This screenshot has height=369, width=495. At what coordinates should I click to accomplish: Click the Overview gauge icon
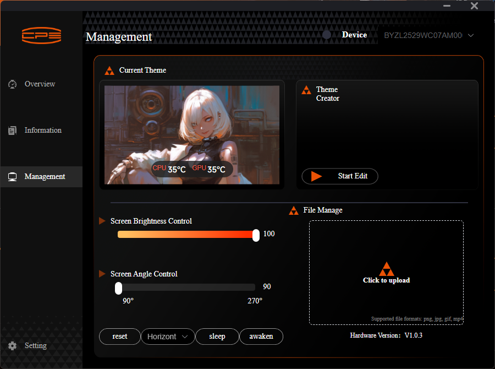pyautogui.click(x=12, y=84)
